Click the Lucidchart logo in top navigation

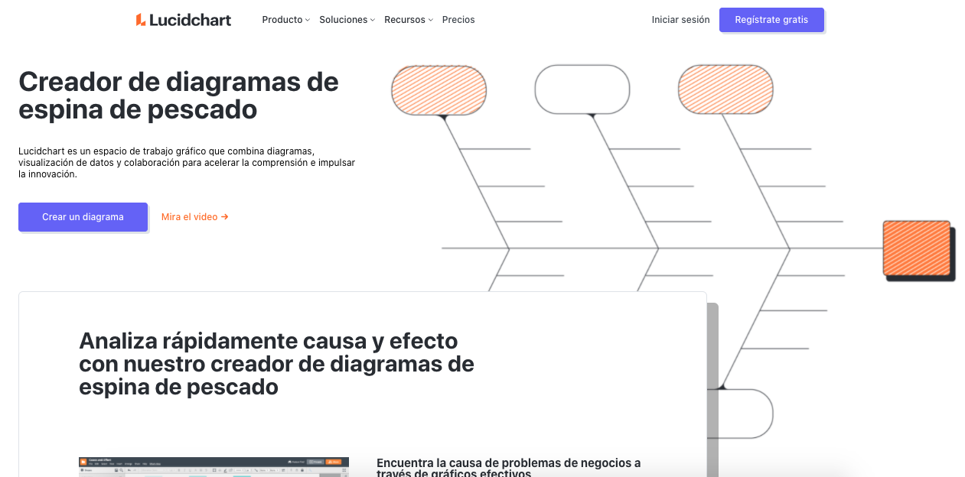coord(184,20)
